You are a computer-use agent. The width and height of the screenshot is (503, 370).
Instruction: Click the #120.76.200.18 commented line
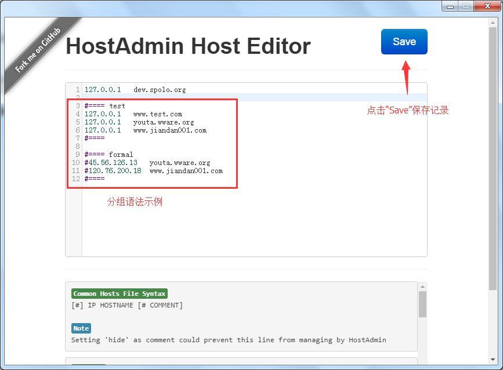click(x=153, y=171)
